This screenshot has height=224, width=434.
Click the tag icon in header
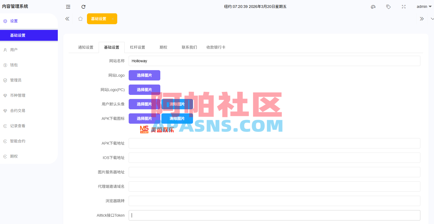[x=388, y=7]
